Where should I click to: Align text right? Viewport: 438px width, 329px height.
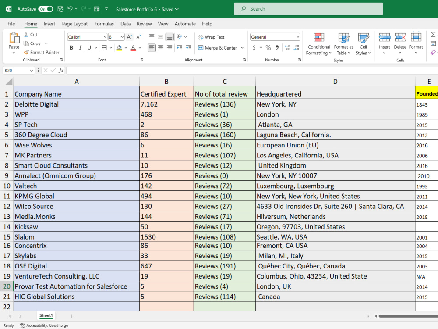(170, 48)
